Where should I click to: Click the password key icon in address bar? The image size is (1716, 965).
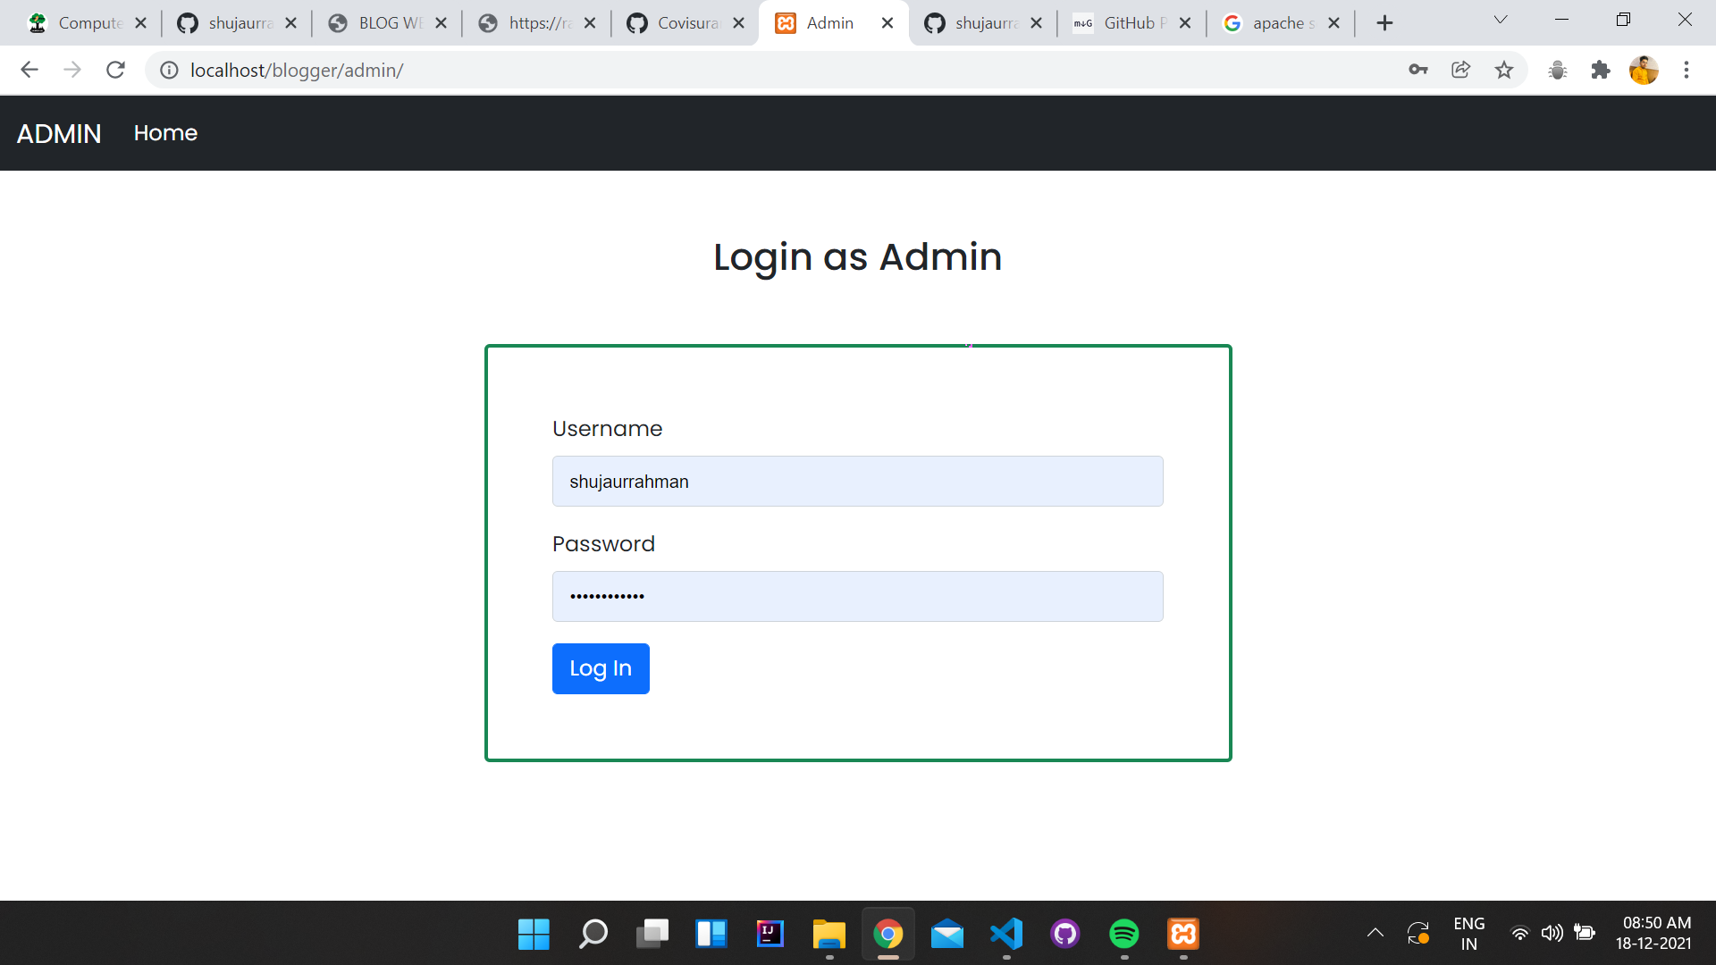pyautogui.click(x=1417, y=70)
